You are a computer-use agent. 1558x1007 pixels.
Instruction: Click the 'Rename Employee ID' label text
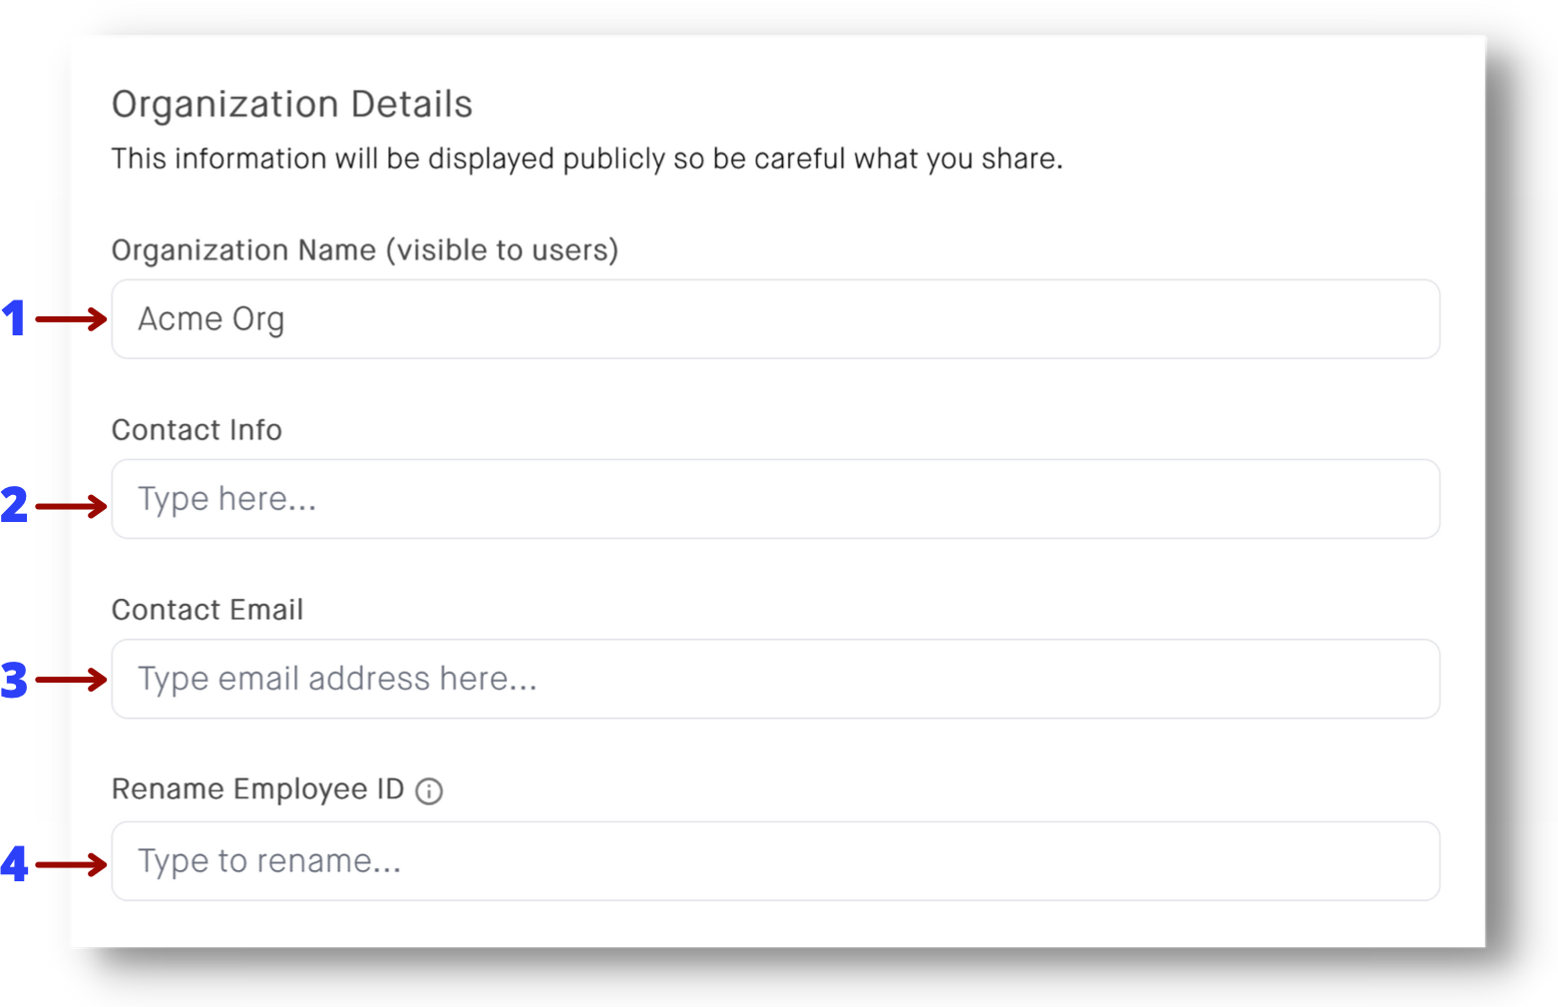coord(258,789)
